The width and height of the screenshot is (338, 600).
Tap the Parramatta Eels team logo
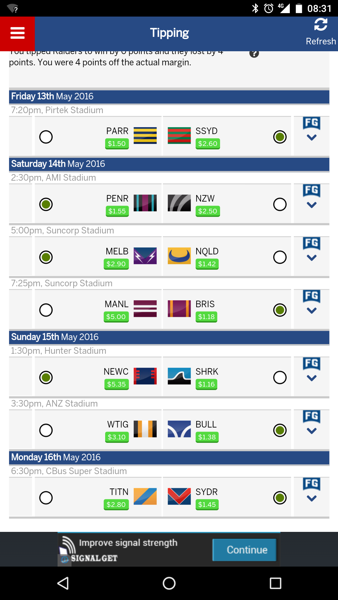point(145,136)
